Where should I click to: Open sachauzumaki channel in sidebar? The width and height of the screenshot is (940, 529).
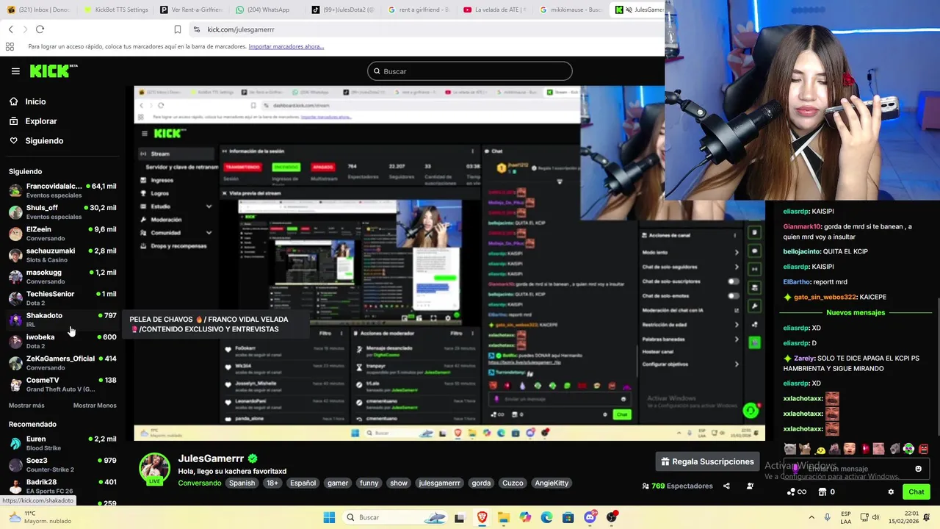click(x=62, y=255)
